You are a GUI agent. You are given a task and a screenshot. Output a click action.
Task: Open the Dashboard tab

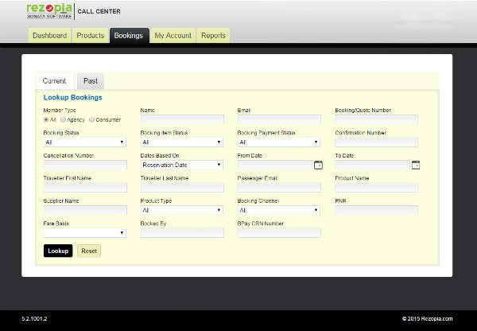click(x=49, y=36)
